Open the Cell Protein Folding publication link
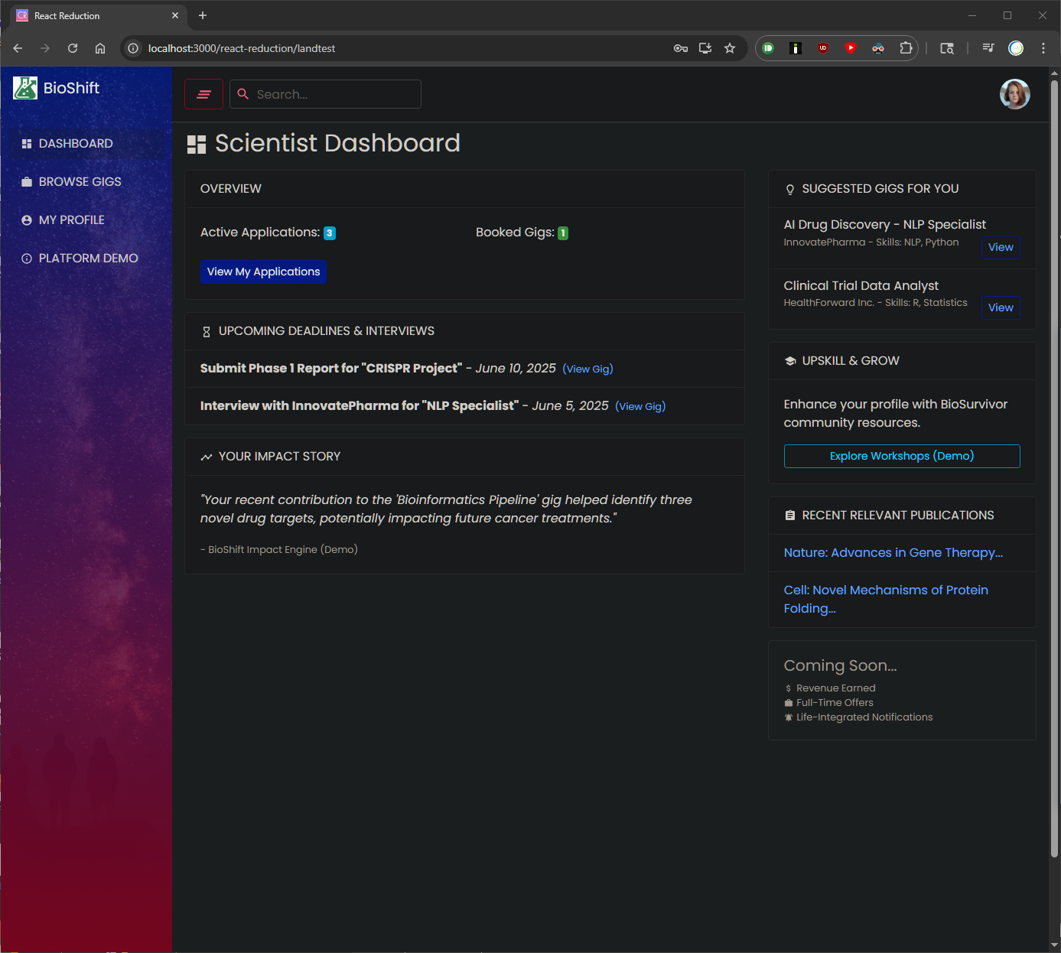The width and height of the screenshot is (1061, 953). 885,599
